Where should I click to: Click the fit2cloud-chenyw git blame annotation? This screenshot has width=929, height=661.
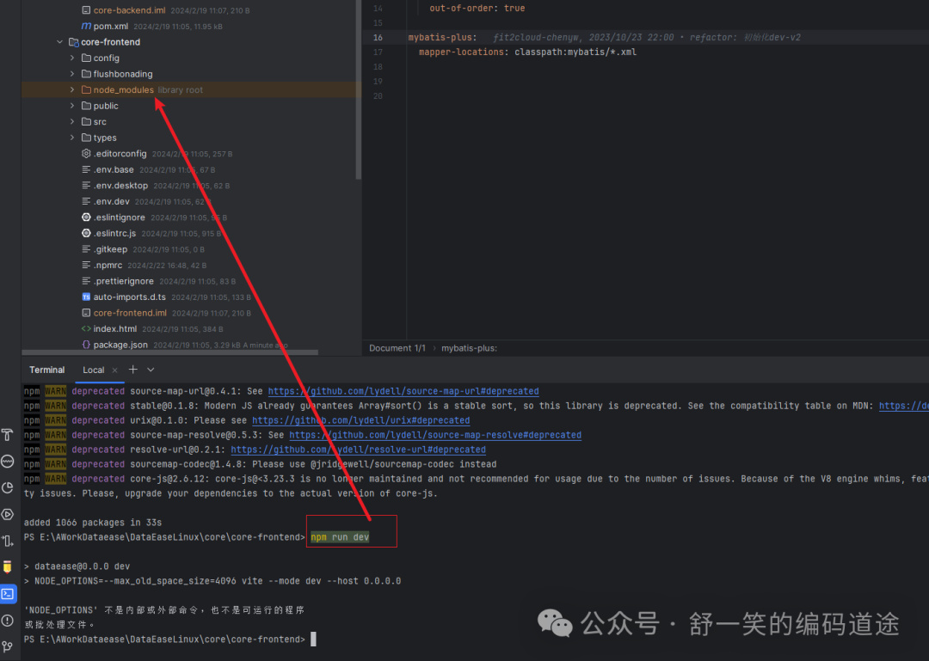646,37
